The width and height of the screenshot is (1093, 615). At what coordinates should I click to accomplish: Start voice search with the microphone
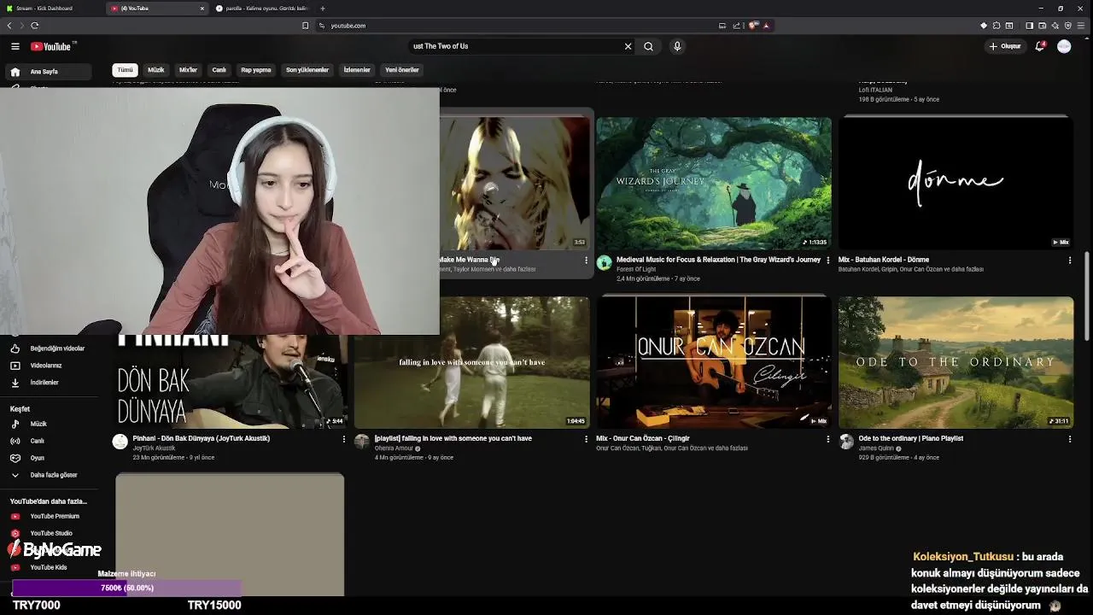pos(677,46)
